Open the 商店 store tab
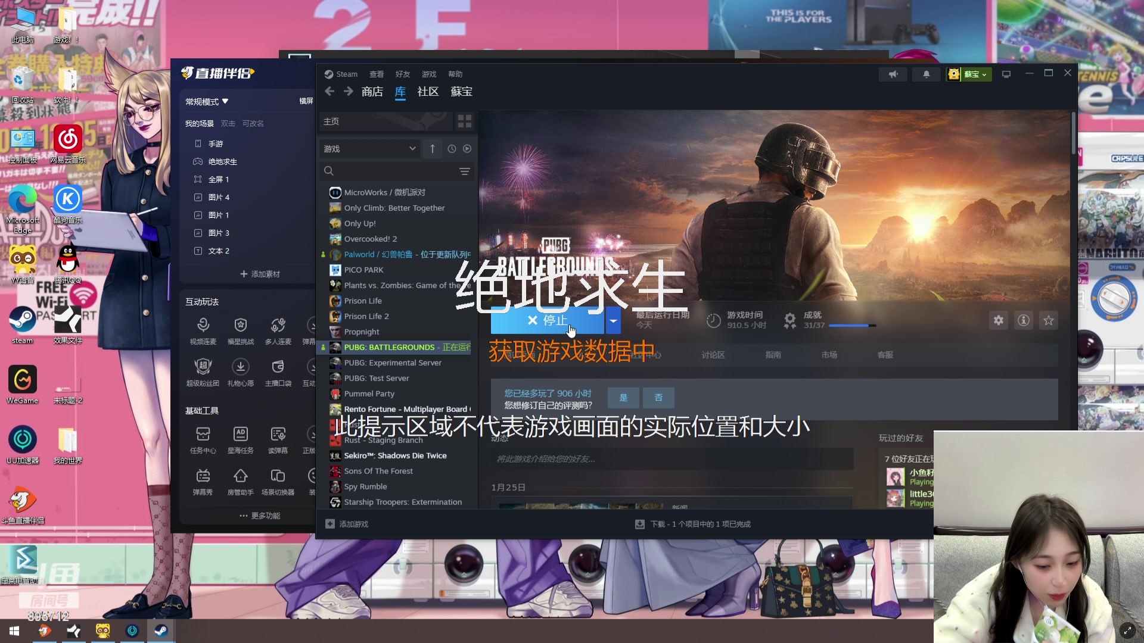1144x643 pixels. (x=372, y=92)
